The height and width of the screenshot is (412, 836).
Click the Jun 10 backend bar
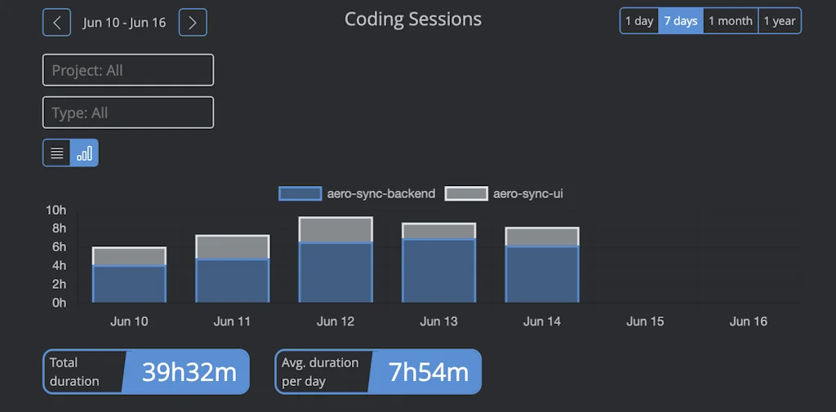pos(129,284)
